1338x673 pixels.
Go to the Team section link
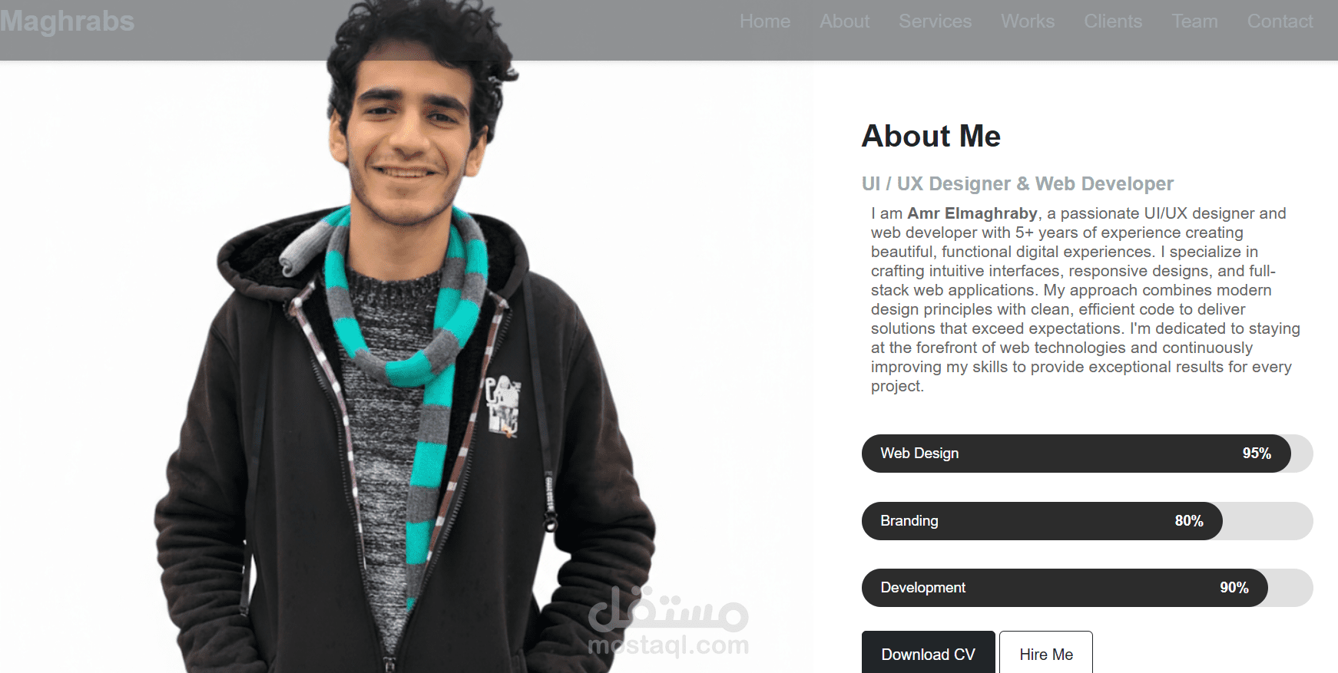pyautogui.click(x=1194, y=21)
